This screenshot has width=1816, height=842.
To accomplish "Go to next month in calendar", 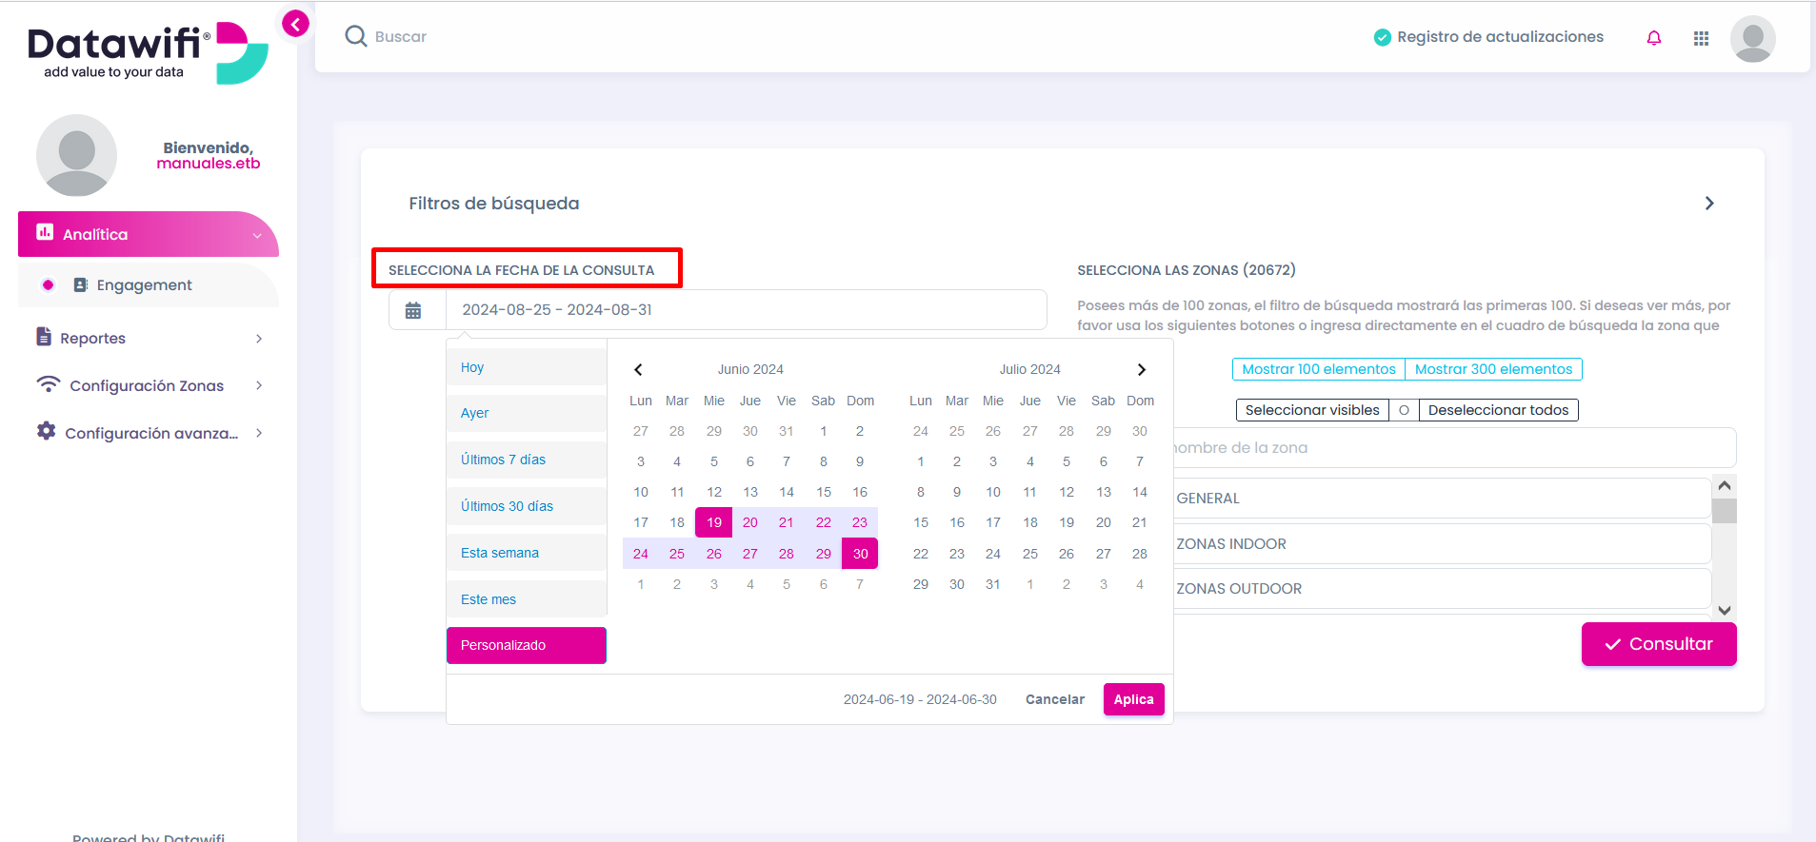I will tap(1141, 369).
